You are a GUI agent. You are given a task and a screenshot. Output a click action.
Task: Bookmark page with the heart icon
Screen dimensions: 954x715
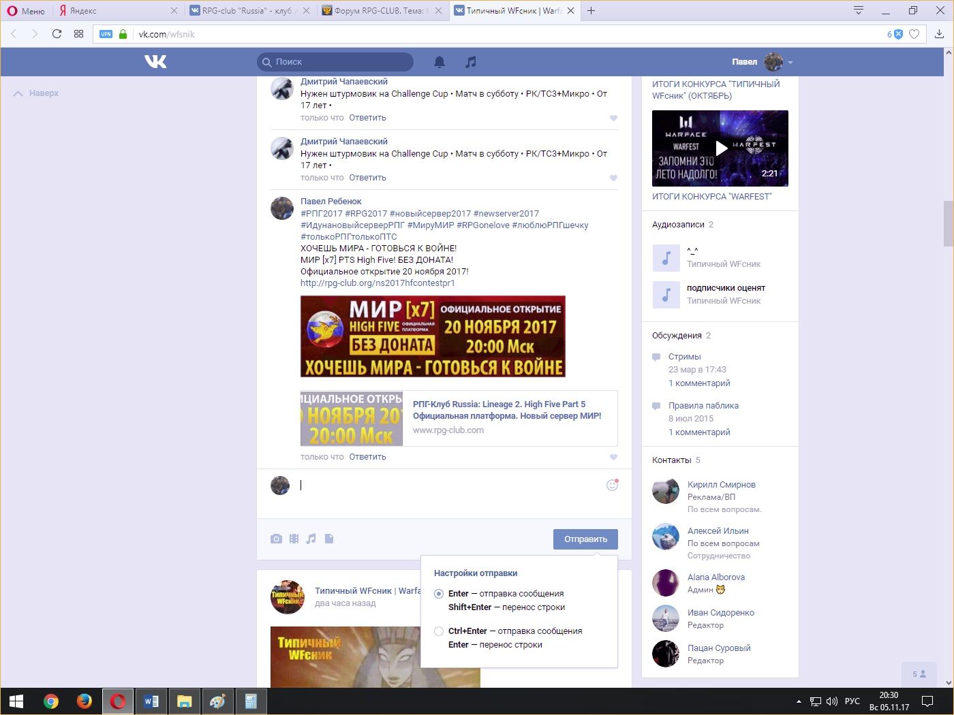pyautogui.click(x=914, y=34)
